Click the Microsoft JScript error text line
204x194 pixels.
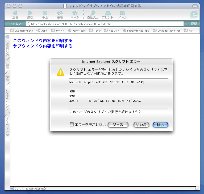[107, 82]
